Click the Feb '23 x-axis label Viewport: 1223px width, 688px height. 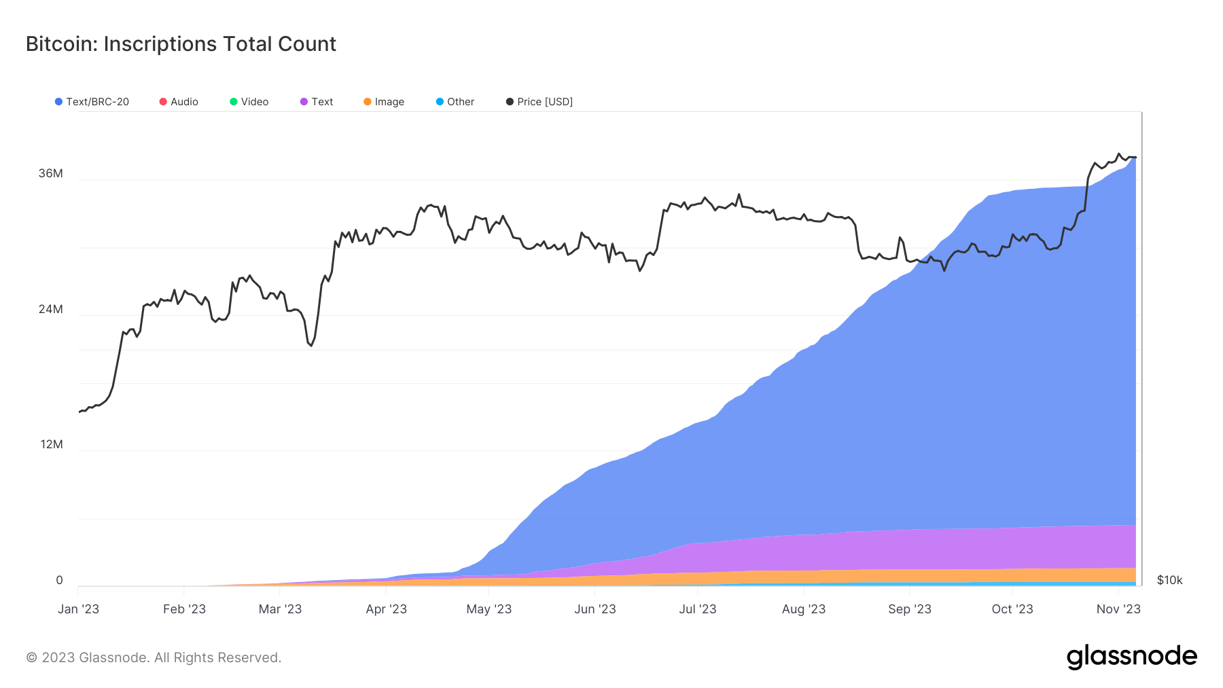point(184,609)
